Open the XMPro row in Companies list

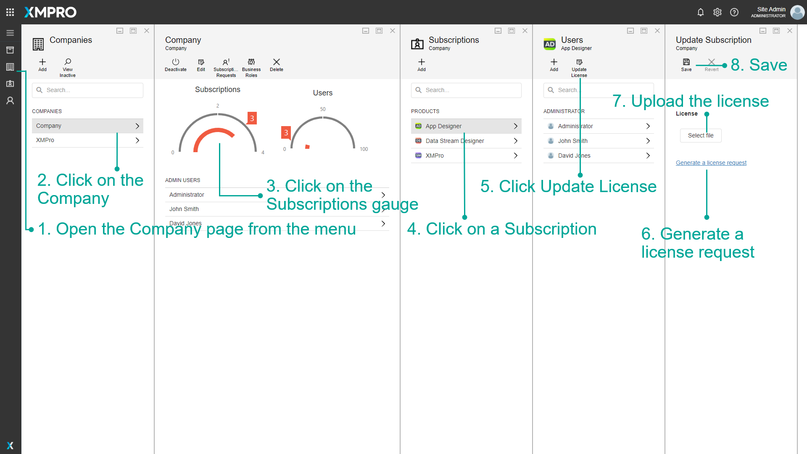87,140
